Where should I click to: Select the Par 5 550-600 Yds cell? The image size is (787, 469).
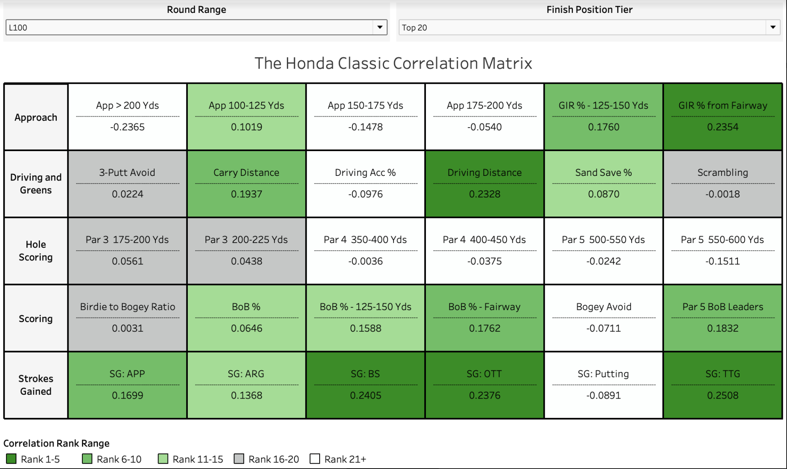pos(723,251)
